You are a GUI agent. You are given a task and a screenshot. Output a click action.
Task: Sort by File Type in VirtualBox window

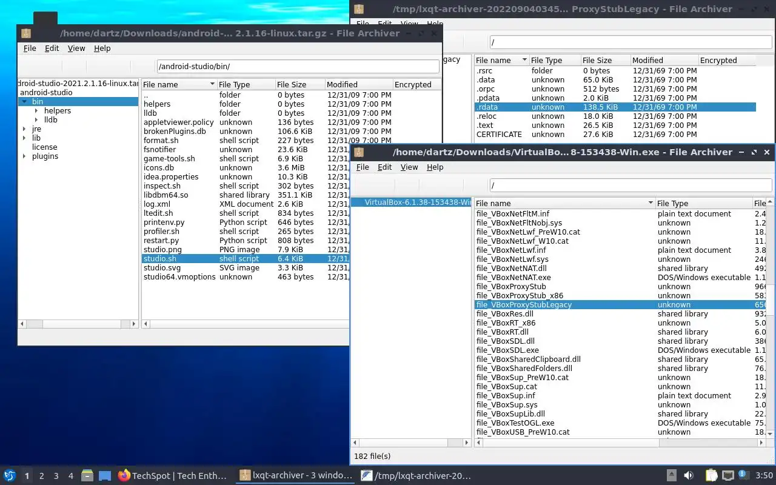(703, 203)
